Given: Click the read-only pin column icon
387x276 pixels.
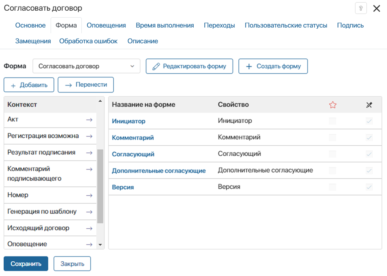Looking at the screenshot, I should (369, 105).
